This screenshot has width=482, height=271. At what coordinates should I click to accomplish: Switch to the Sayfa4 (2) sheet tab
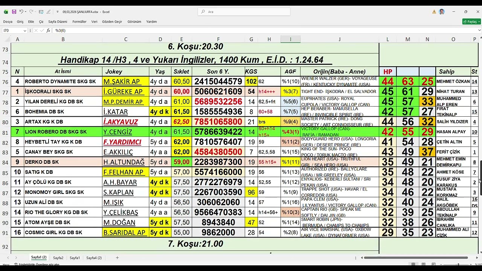94,258
